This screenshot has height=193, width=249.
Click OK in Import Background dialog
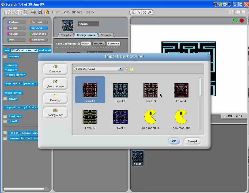174,141
